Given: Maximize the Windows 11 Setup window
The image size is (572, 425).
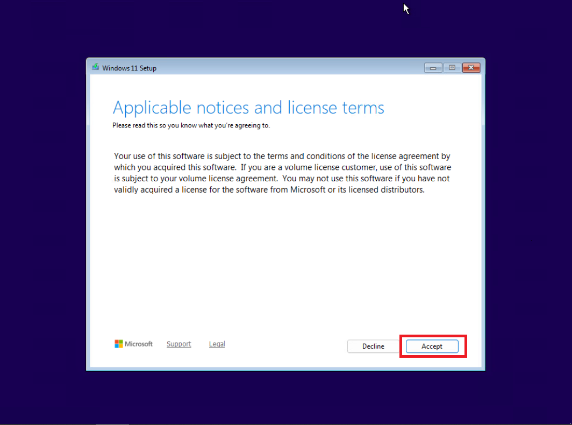Looking at the screenshot, I should coord(452,68).
